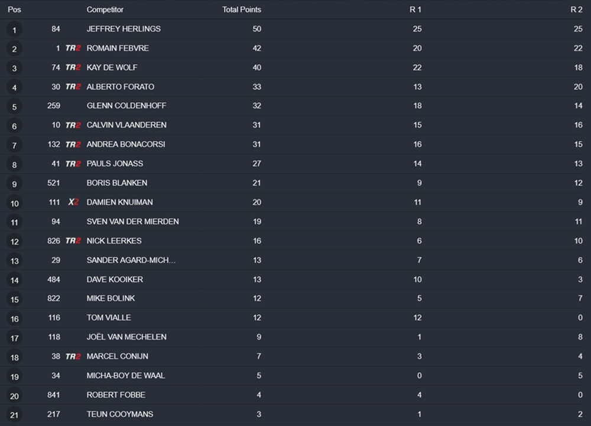Click the TR2 icon beside Romain Febvre
This screenshot has width=591, height=426.
(x=73, y=48)
